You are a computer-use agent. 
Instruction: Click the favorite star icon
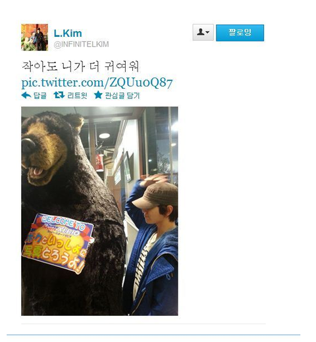[x=98, y=95]
